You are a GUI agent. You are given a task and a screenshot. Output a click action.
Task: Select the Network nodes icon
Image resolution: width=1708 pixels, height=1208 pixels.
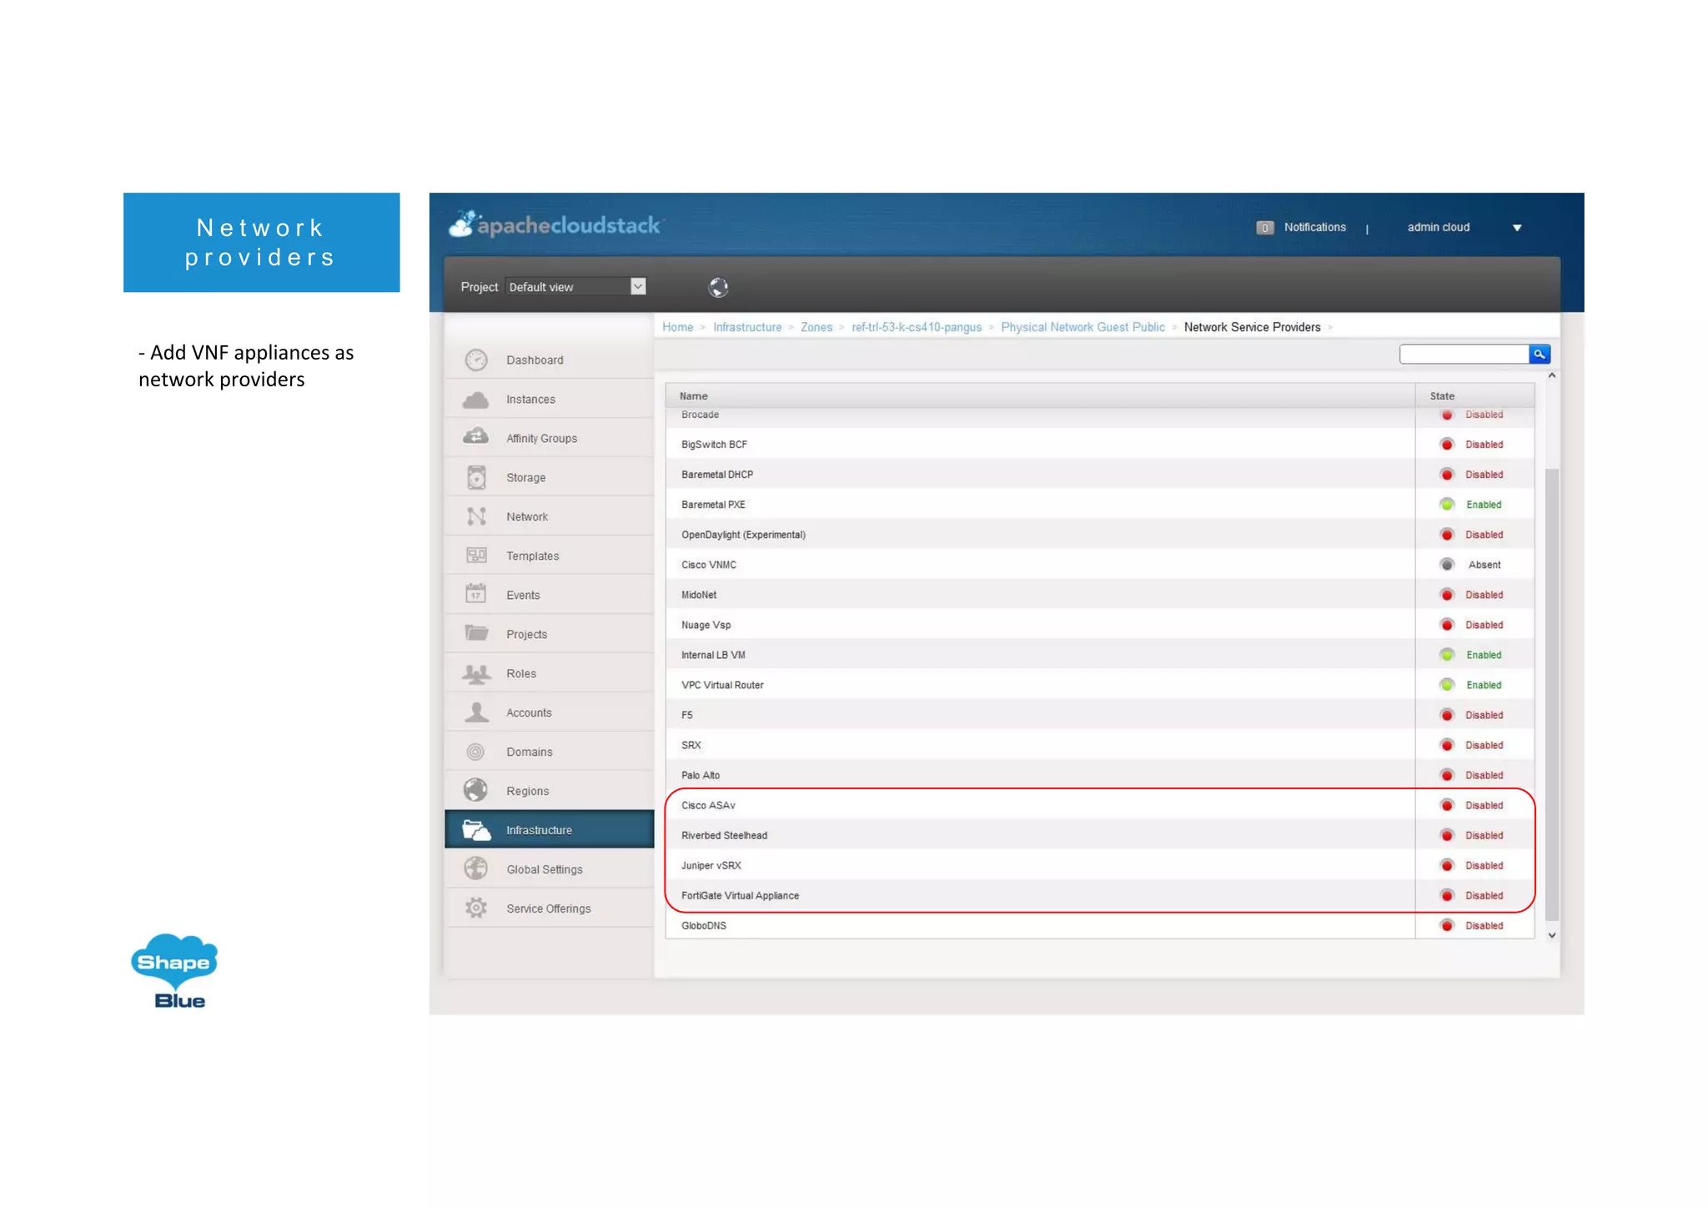(x=476, y=516)
